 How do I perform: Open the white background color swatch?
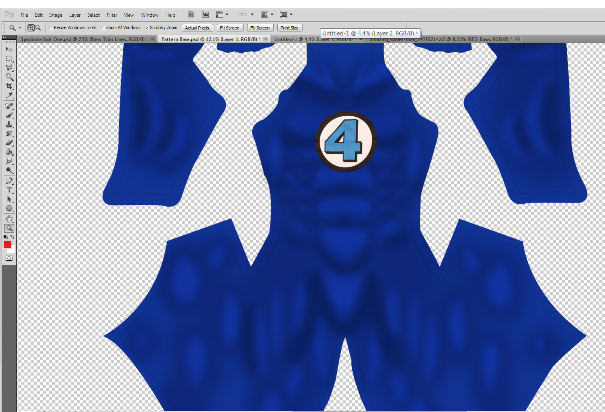13,250
